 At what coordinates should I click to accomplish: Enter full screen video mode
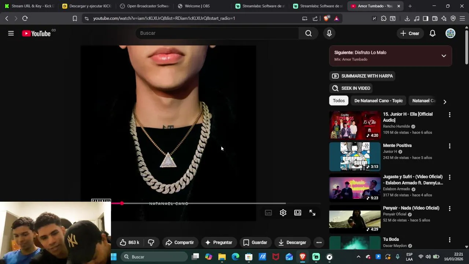(312, 213)
